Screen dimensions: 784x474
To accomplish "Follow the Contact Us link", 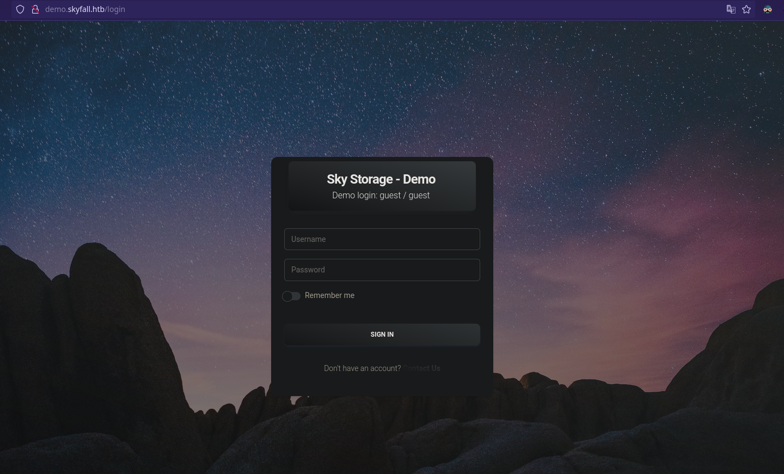I will coord(422,368).
